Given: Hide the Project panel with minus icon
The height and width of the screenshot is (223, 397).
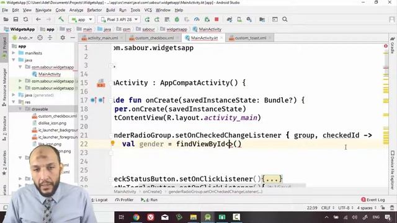Looking at the screenshot, I should point(73,38).
